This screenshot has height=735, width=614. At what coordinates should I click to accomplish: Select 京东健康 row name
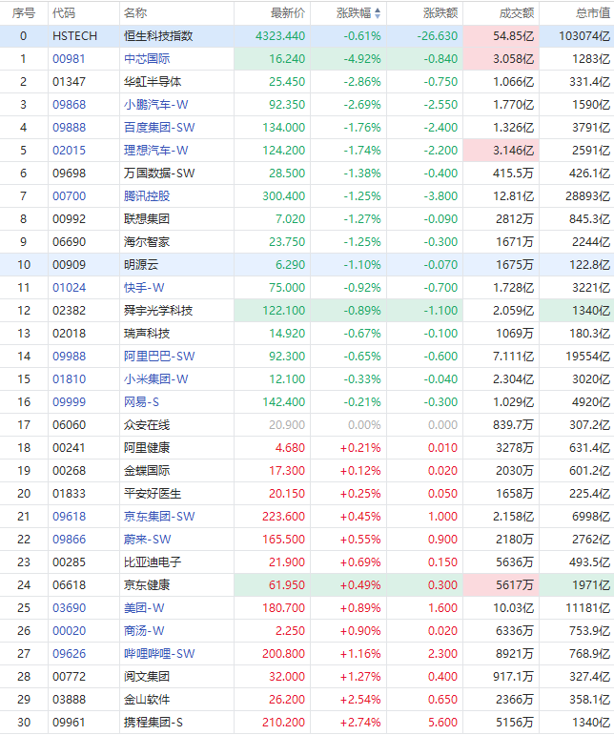click(x=147, y=585)
